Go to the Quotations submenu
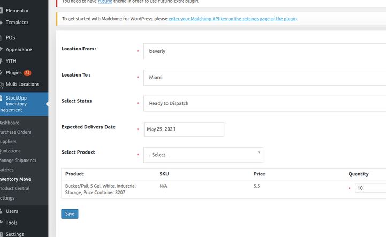This screenshot has height=237, width=386. coord(10,151)
